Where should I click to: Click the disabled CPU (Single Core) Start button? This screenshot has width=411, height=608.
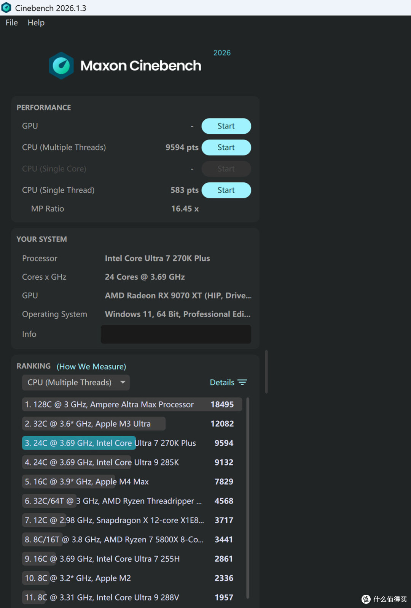click(226, 169)
